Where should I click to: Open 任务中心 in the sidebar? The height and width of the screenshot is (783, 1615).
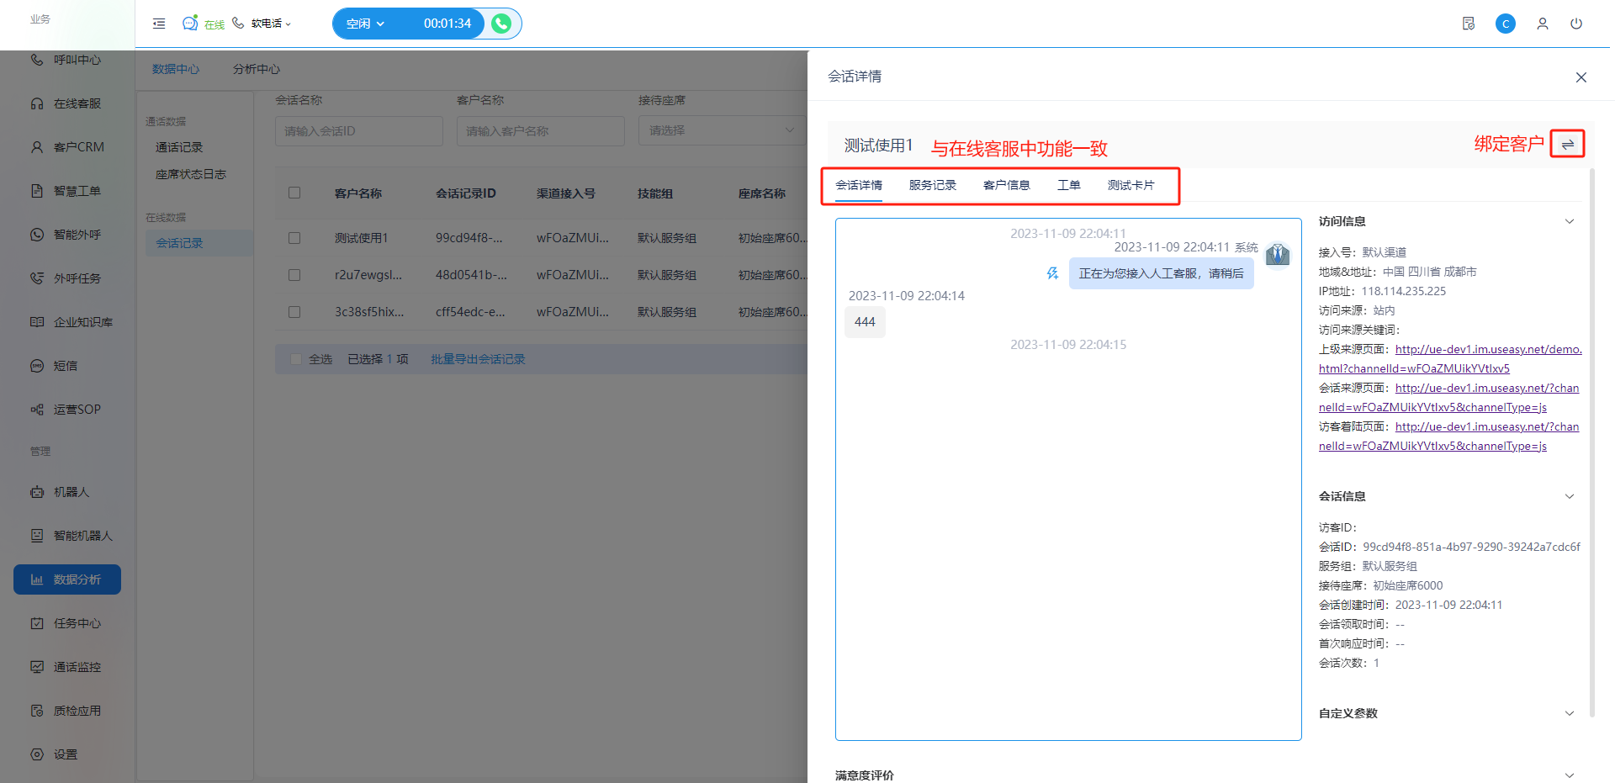pyautogui.click(x=67, y=623)
